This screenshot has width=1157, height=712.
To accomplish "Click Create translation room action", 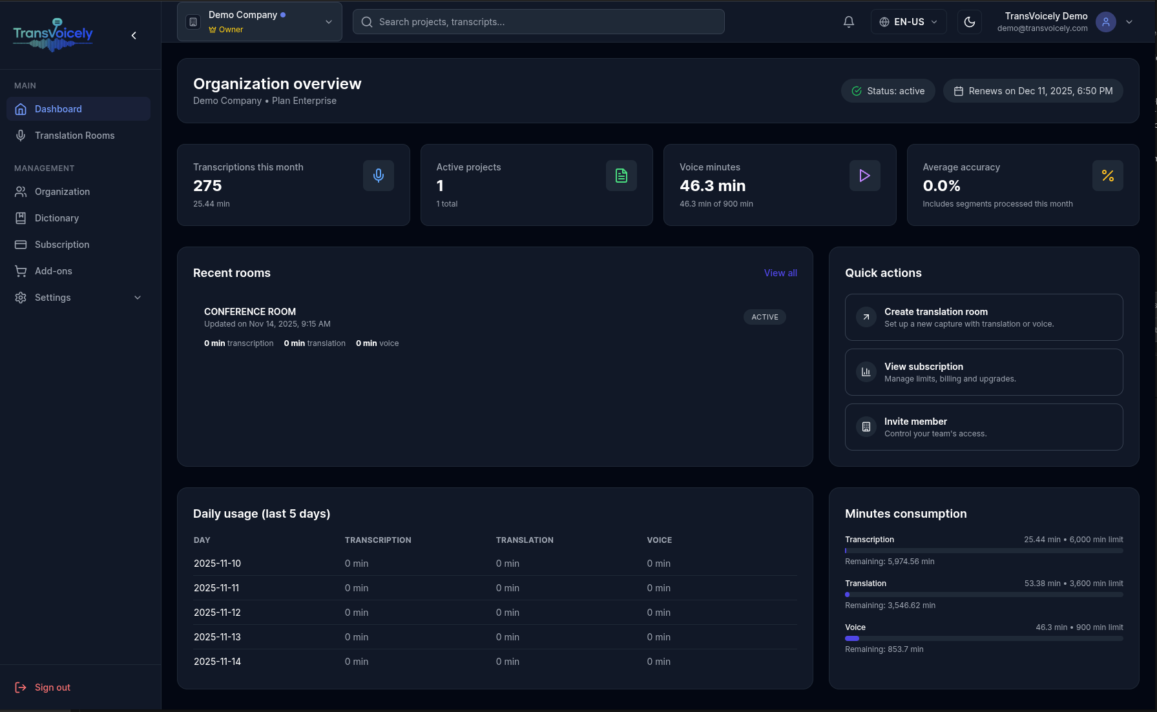I will click(984, 318).
